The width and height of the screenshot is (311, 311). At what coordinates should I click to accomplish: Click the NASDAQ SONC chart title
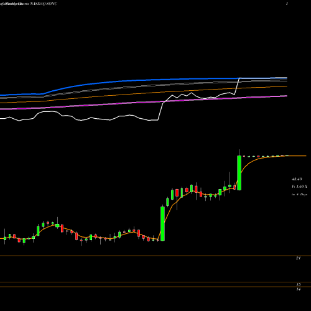(44, 4)
